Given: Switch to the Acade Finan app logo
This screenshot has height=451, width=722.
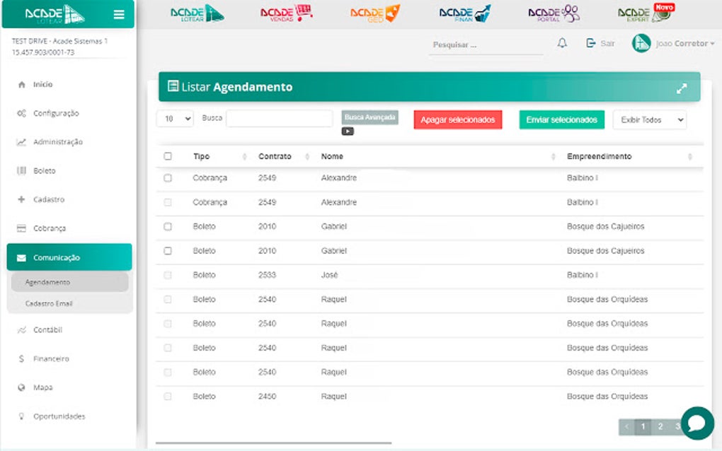Looking at the screenshot, I should click(x=465, y=13).
